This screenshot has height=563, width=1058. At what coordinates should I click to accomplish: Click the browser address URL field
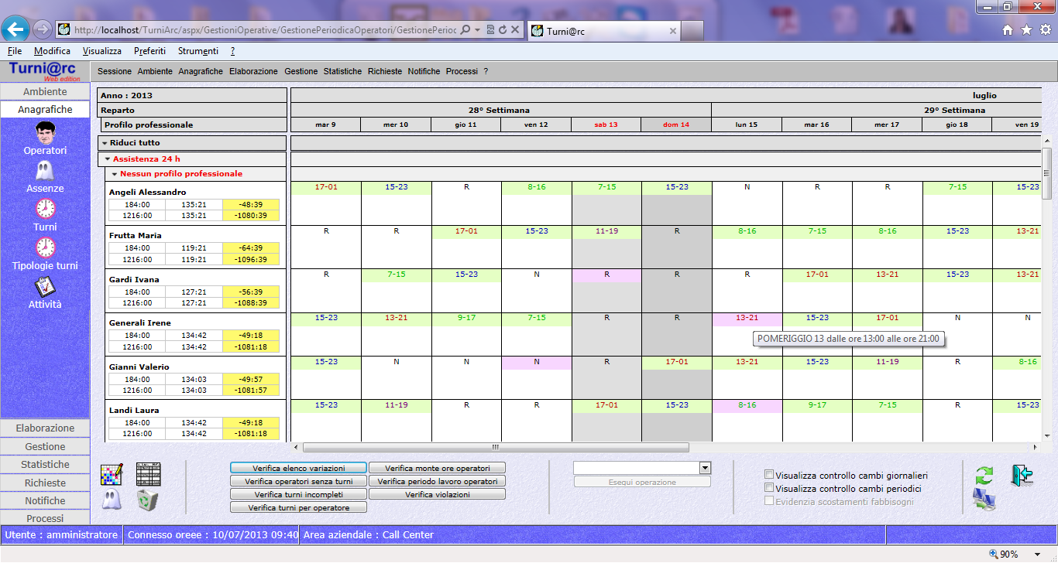(263, 29)
